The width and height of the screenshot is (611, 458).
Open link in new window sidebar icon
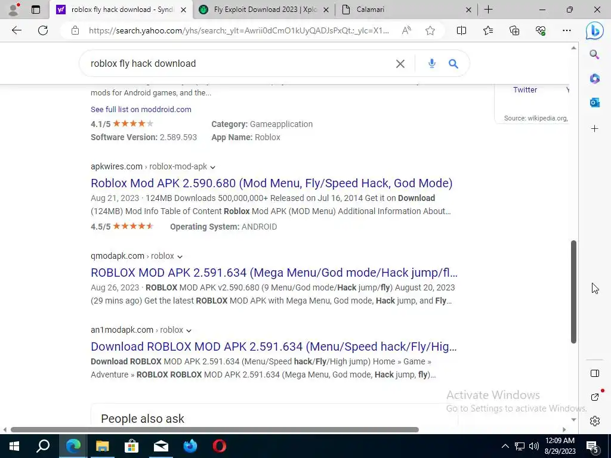(x=595, y=397)
